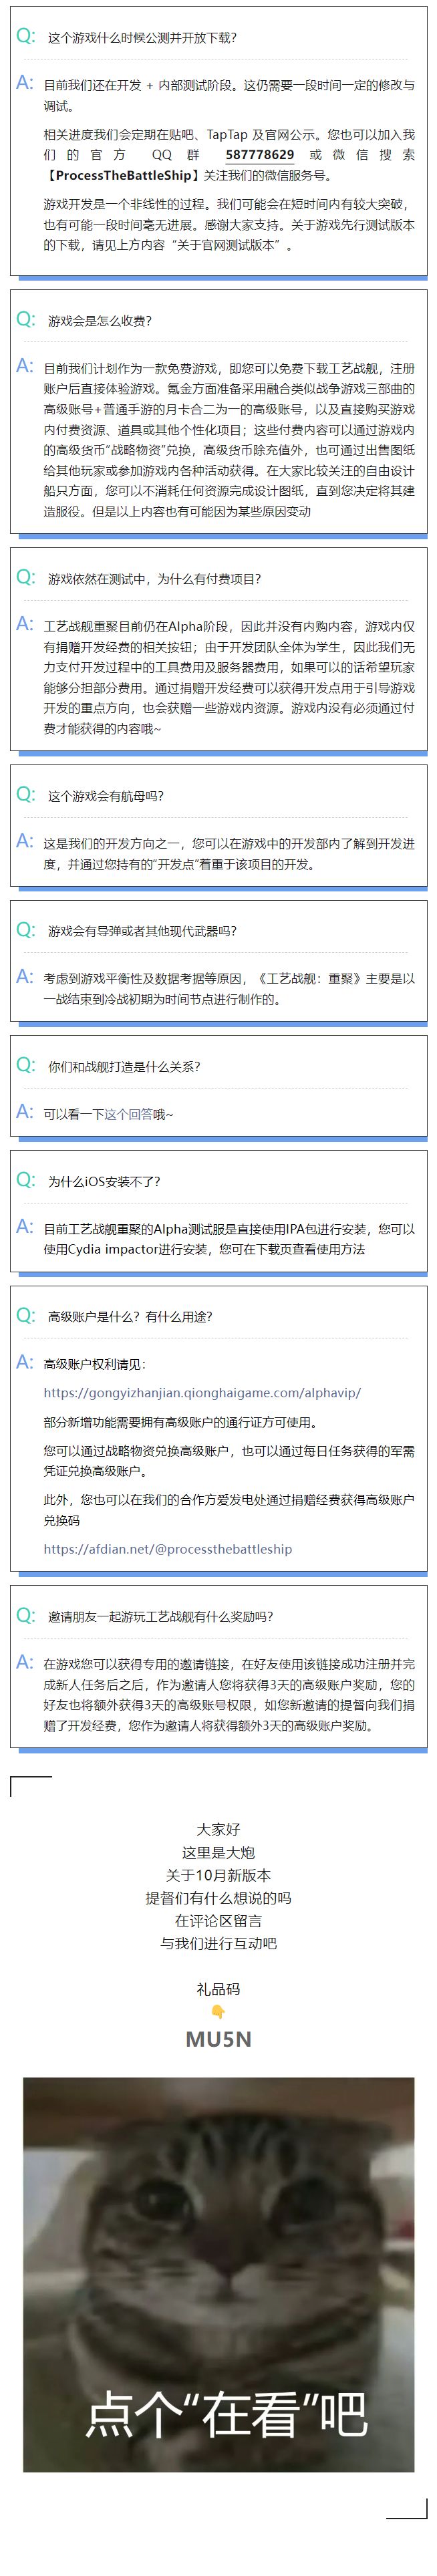The image size is (437, 2576).
Task: Click the Q icon beside the aircraft carrier question
Action: [x=25, y=795]
